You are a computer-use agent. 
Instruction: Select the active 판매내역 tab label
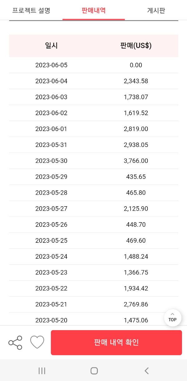click(93, 10)
